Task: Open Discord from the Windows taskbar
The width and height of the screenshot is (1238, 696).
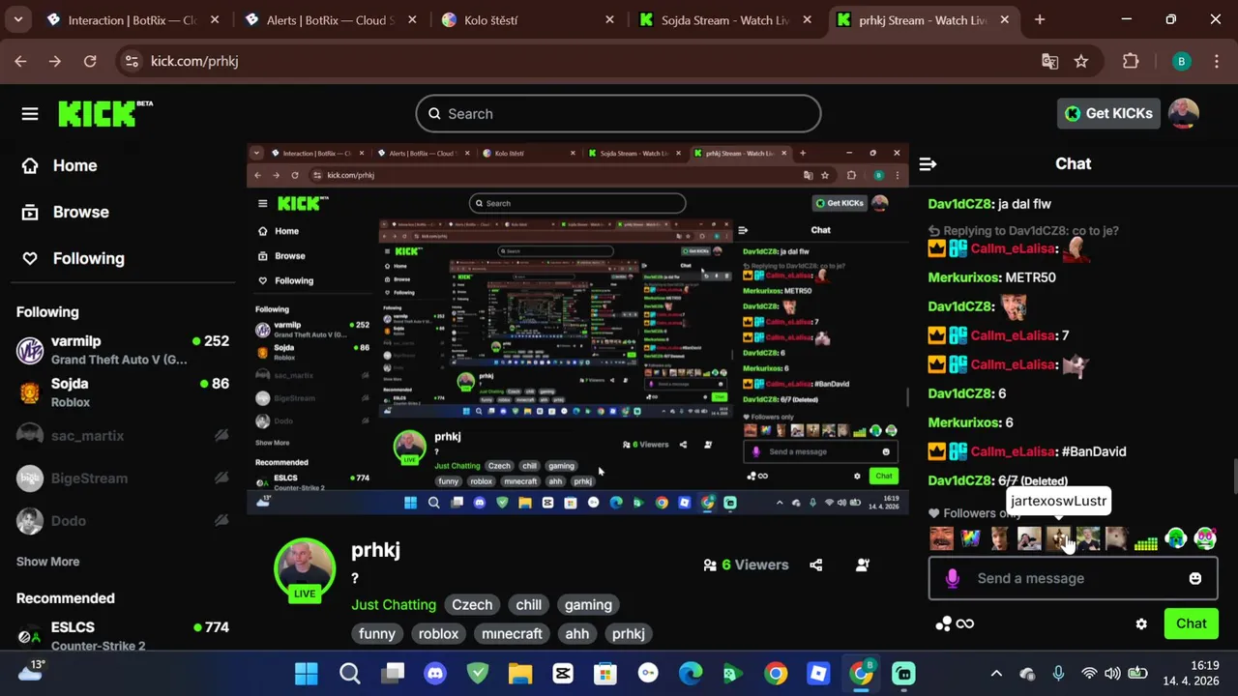Action: (x=435, y=674)
